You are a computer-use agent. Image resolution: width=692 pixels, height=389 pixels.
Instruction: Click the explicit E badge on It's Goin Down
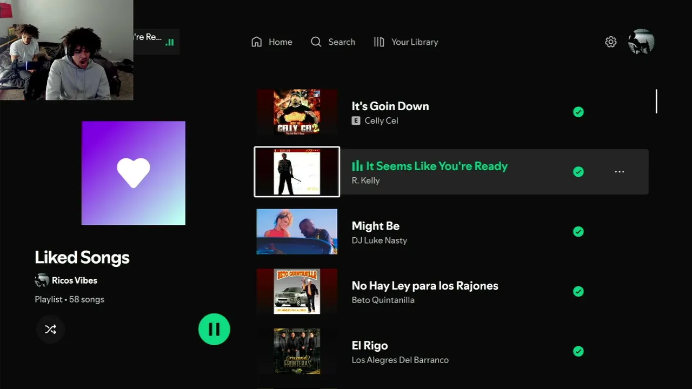tap(356, 120)
